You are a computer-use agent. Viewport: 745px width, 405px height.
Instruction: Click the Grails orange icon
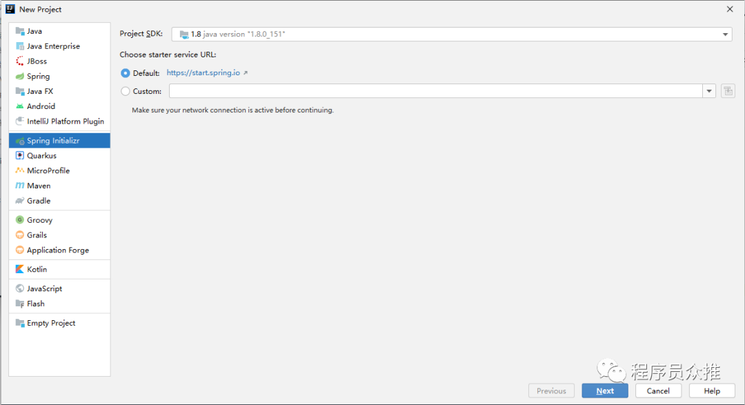(20, 235)
